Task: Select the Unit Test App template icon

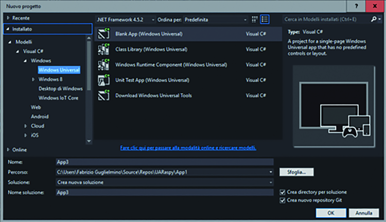Action: click(x=103, y=80)
